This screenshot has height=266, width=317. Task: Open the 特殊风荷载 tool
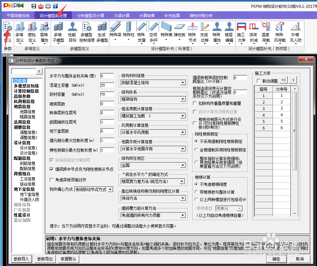[x=280, y=33]
